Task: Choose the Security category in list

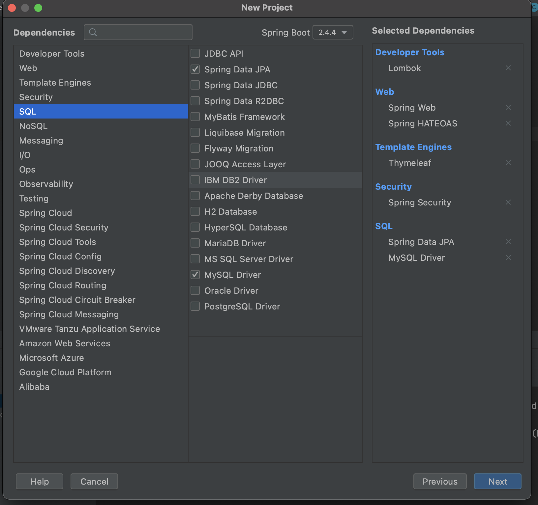Action: point(36,97)
